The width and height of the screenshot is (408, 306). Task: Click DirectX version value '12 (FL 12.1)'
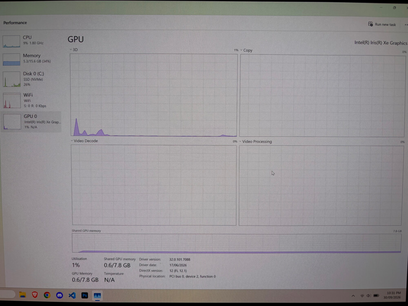pos(178,271)
